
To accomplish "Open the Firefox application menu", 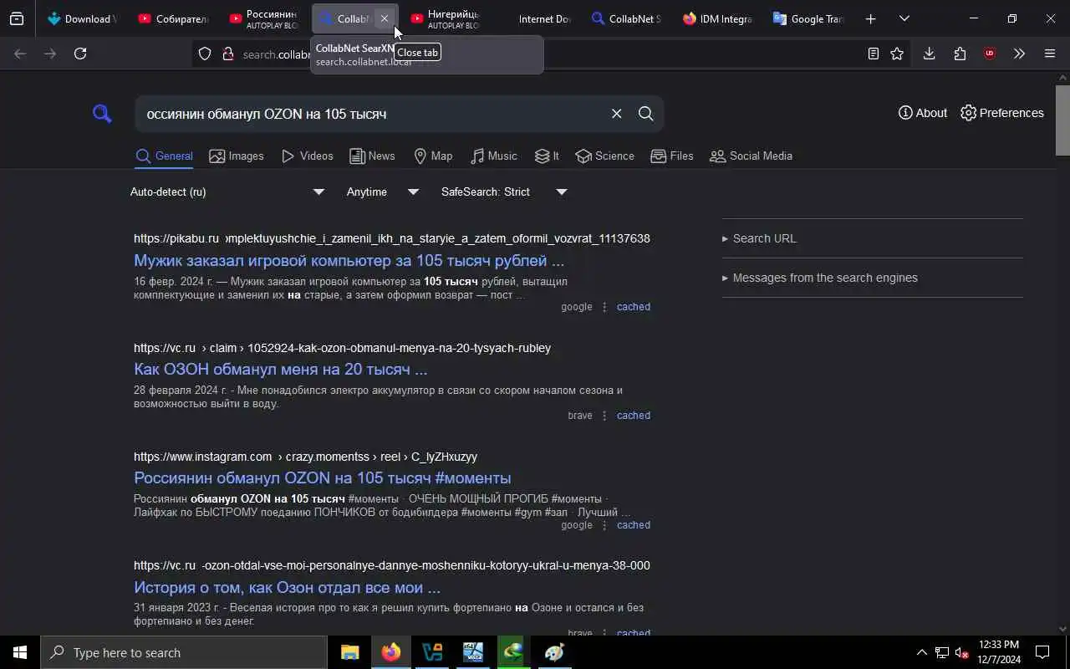I will click(1050, 54).
